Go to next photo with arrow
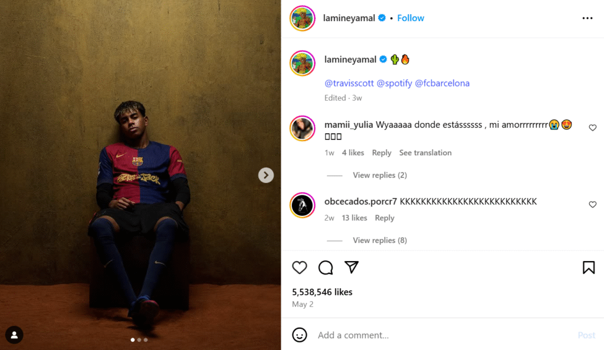Screen dimensions: 604x350 point(266,175)
